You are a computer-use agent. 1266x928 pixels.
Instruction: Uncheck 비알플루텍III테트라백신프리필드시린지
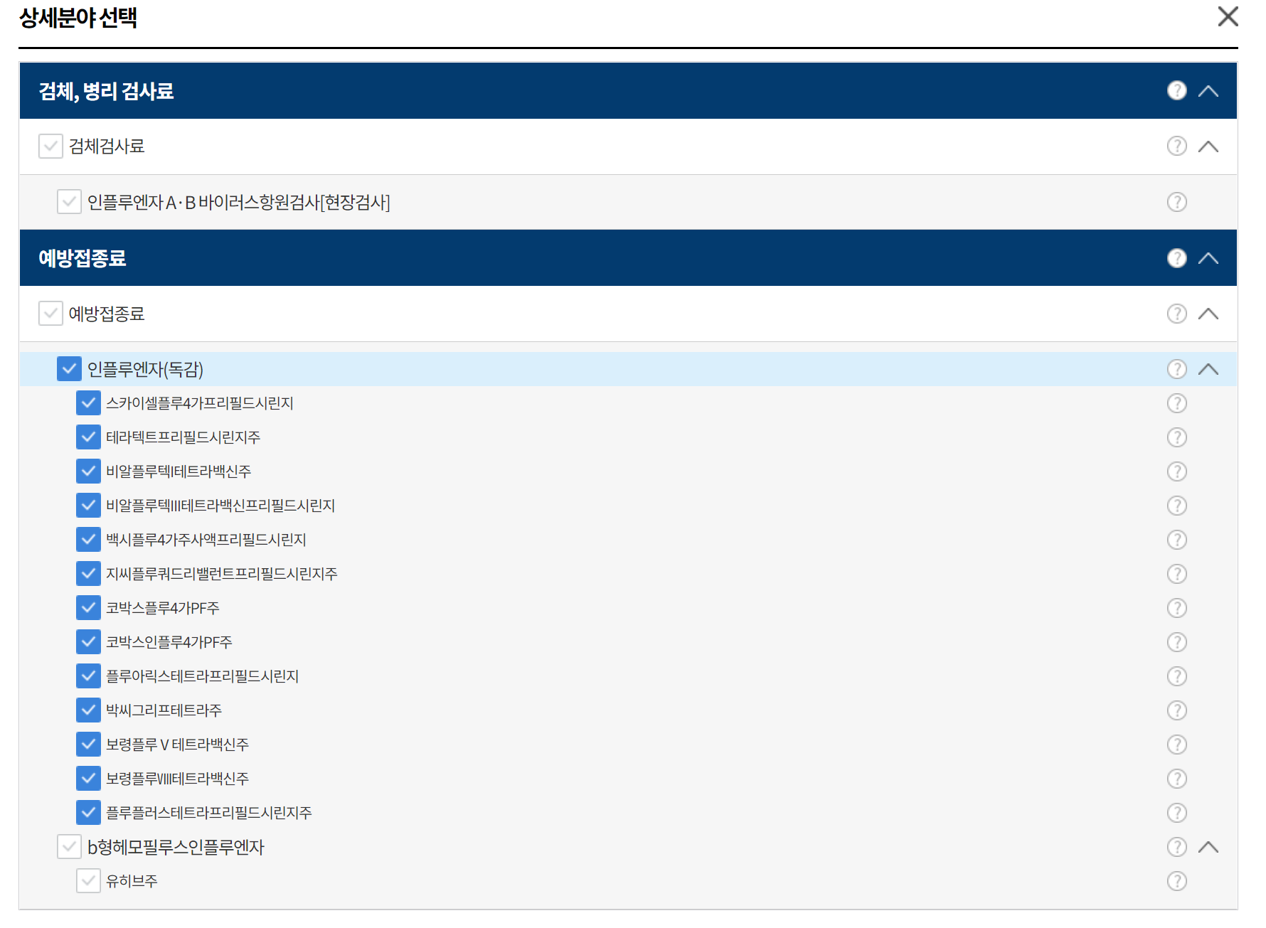[88, 505]
